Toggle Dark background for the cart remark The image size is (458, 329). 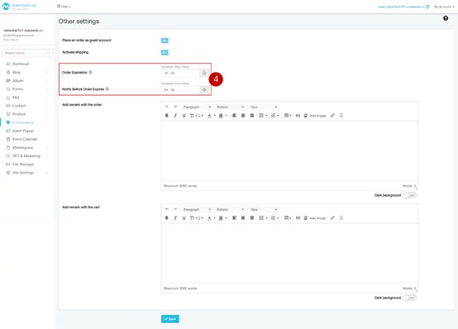pyautogui.click(x=409, y=298)
